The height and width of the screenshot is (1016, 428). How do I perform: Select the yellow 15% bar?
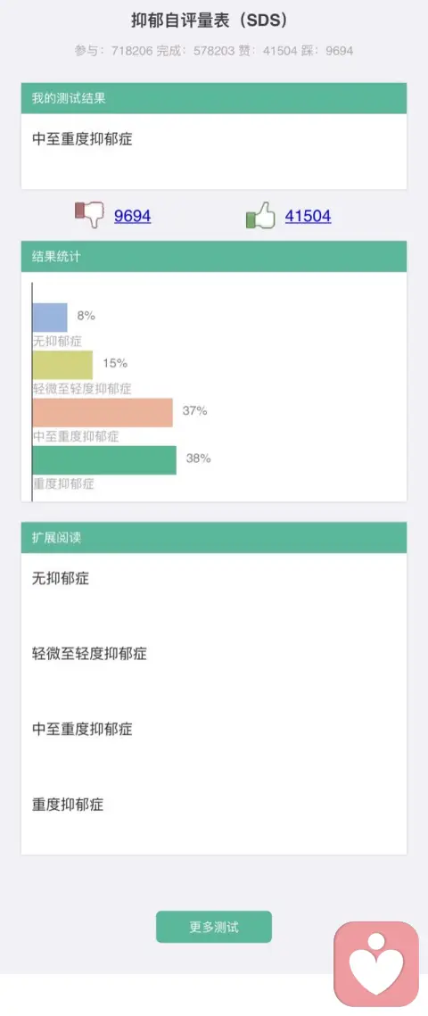point(62,365)
